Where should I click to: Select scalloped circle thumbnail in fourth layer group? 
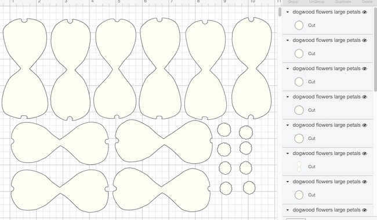point(299,110)
